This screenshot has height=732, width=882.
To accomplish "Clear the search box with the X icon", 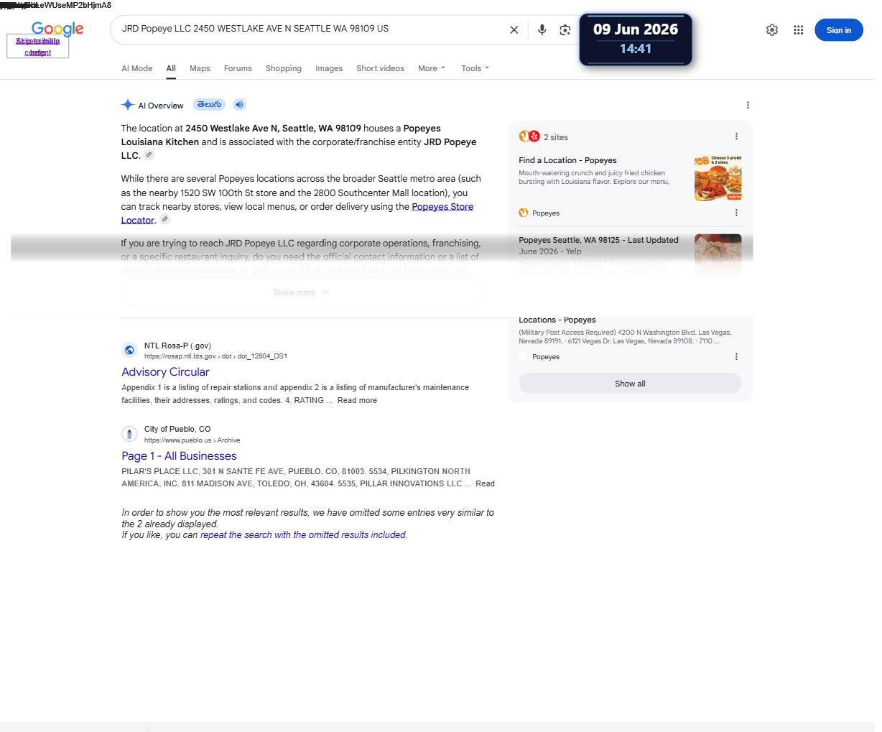I will click(x=514, y=30).
